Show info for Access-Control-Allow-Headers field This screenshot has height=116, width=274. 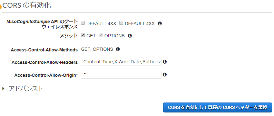coord(165,62)
